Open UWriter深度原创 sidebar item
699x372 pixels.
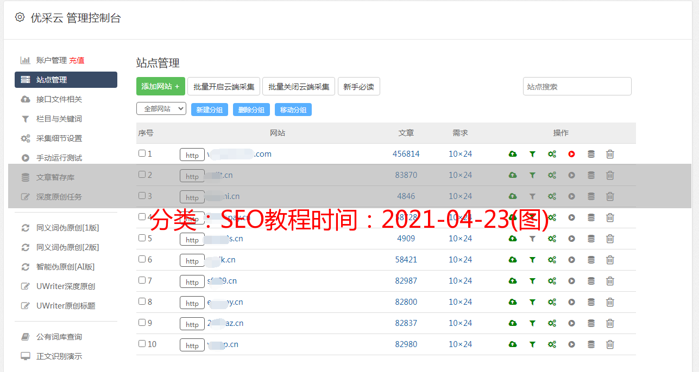66,286
